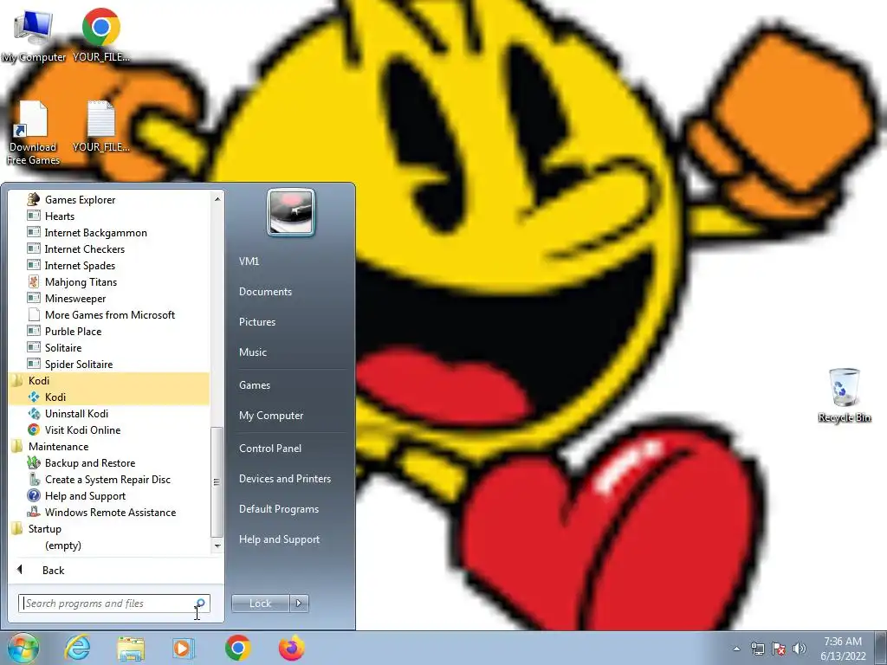Select the My Computer desktop icon
The width and height of the screenshot is (887, 665).
(34, 35)
